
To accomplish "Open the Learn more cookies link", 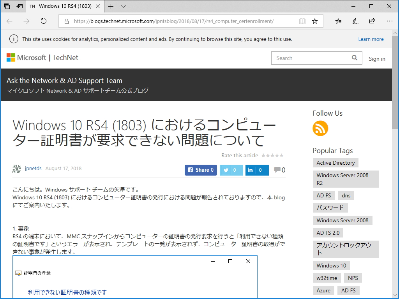I will click(371, 39).
